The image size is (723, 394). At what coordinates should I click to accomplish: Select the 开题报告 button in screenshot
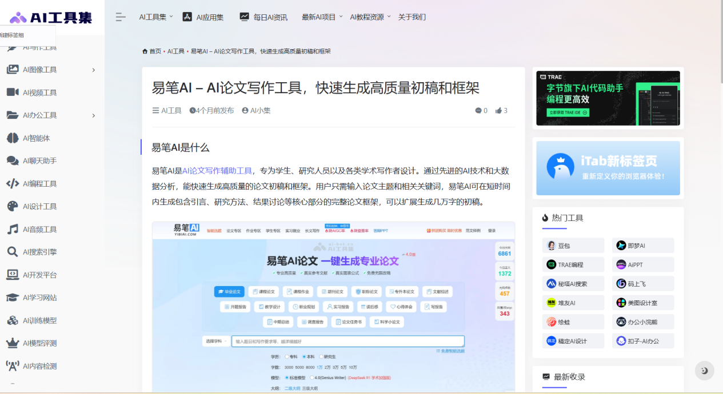click(235, 307)
